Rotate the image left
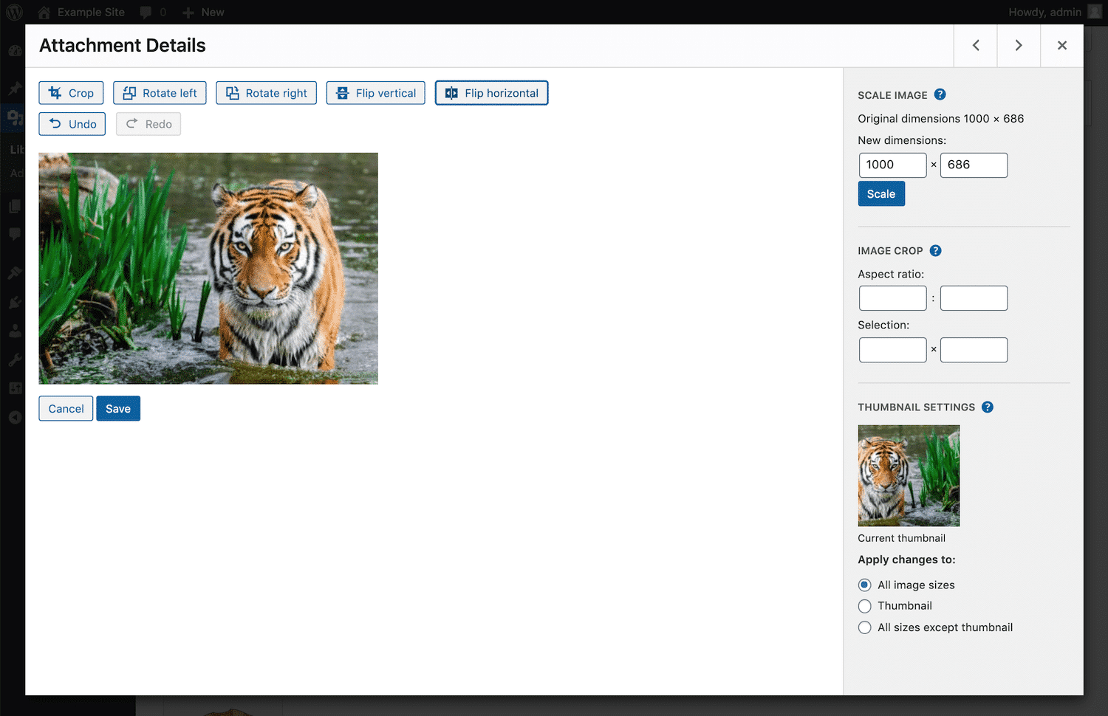Image resolution: width=1108 pixels, height=716 pixels. click(x=160, y=92)
